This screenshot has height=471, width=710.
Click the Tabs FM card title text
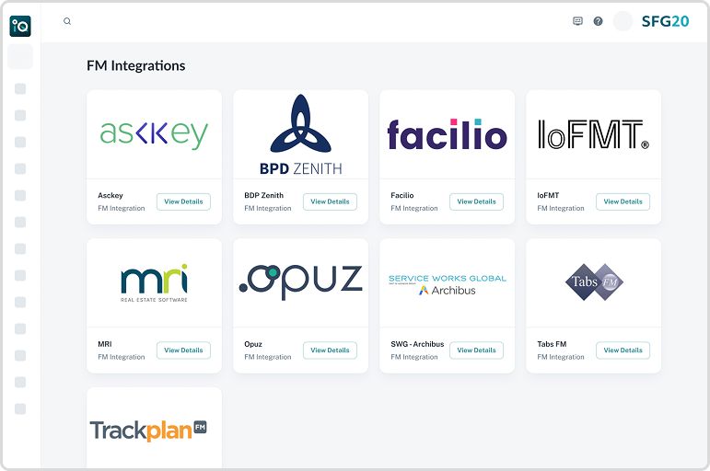coord(552,344)
